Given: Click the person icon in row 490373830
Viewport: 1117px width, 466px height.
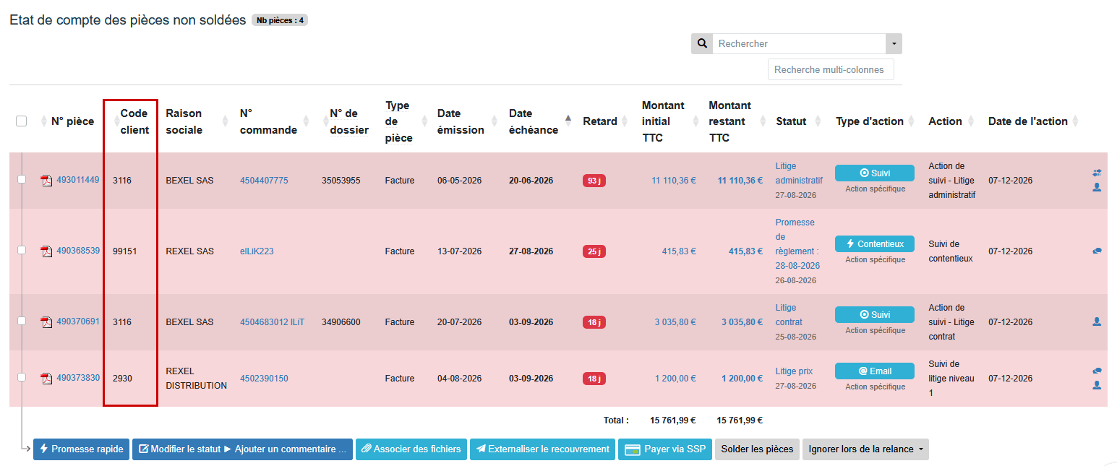Looking at the screenshot, I should click(x=1097, y=385).
